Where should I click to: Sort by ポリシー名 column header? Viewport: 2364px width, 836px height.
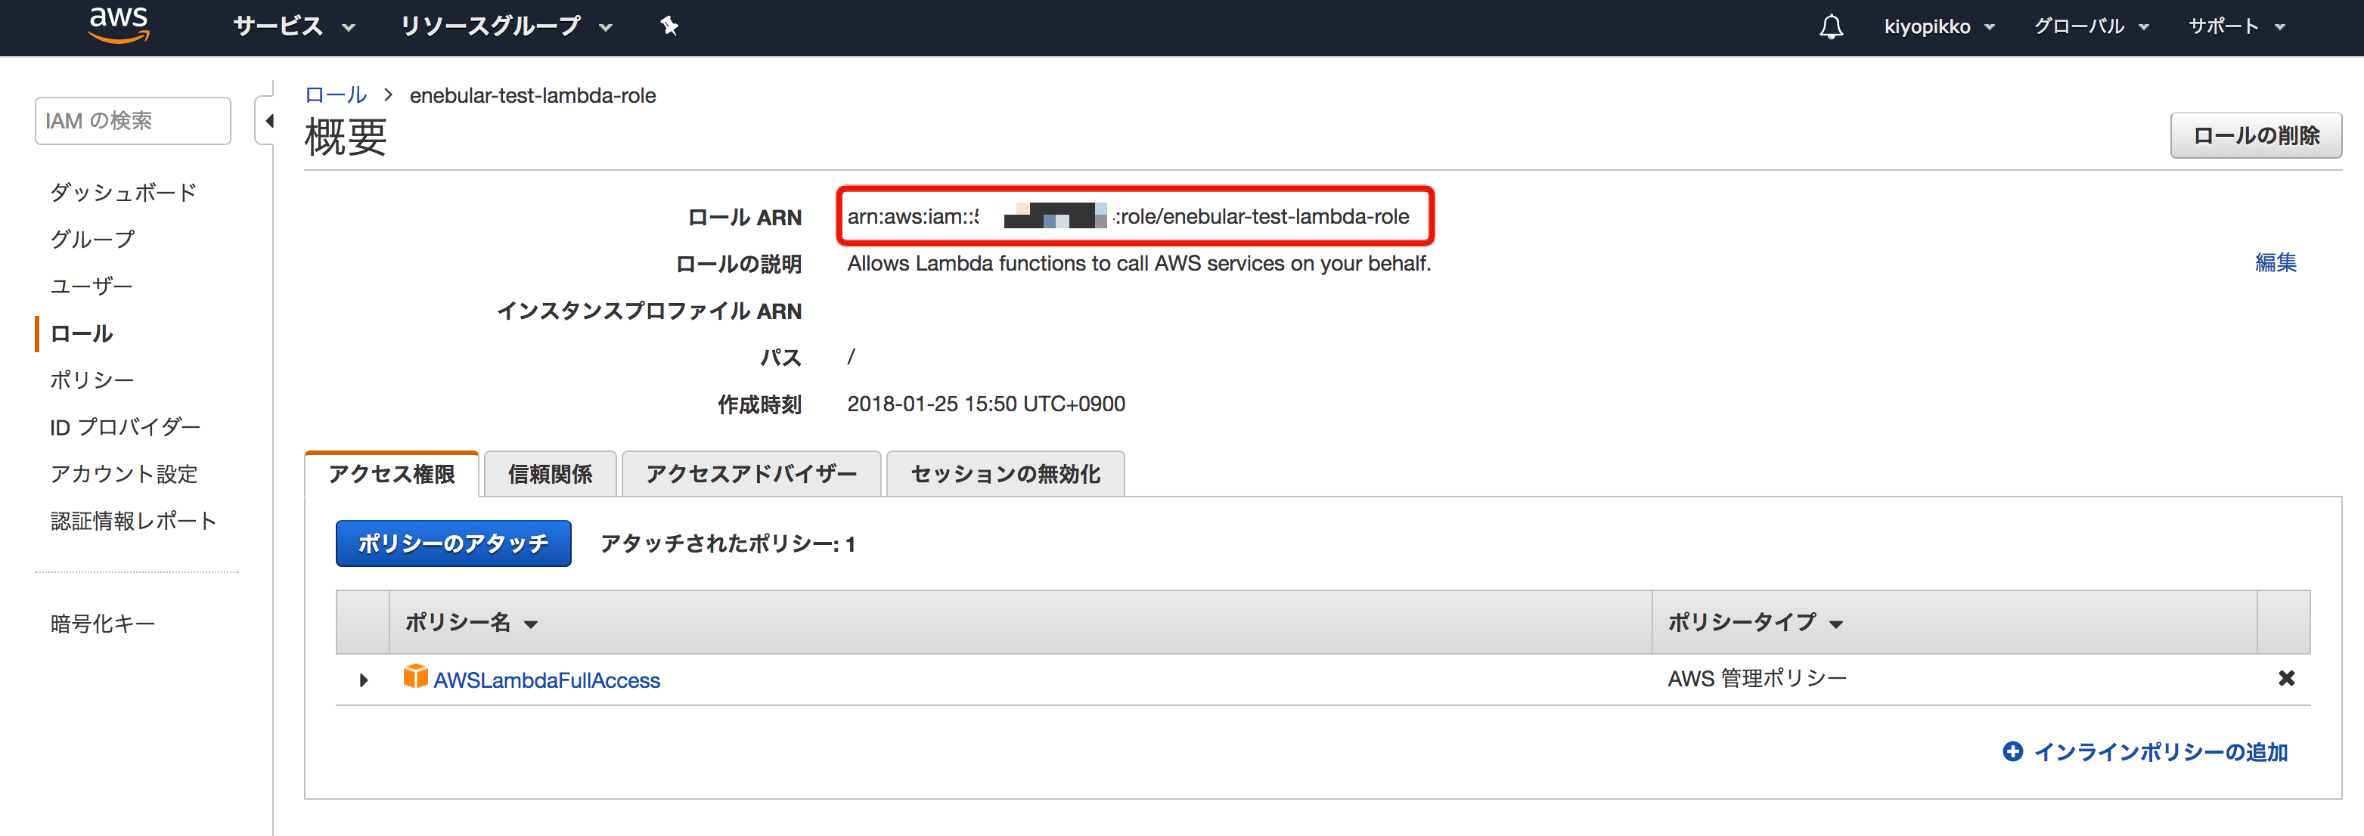click(471, 622)
